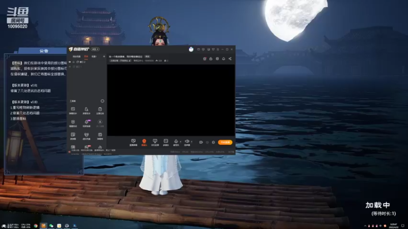The image size is (408, 229).
Task: Open the mode dropdown pill beside the app logo
Action: point(95,49)
